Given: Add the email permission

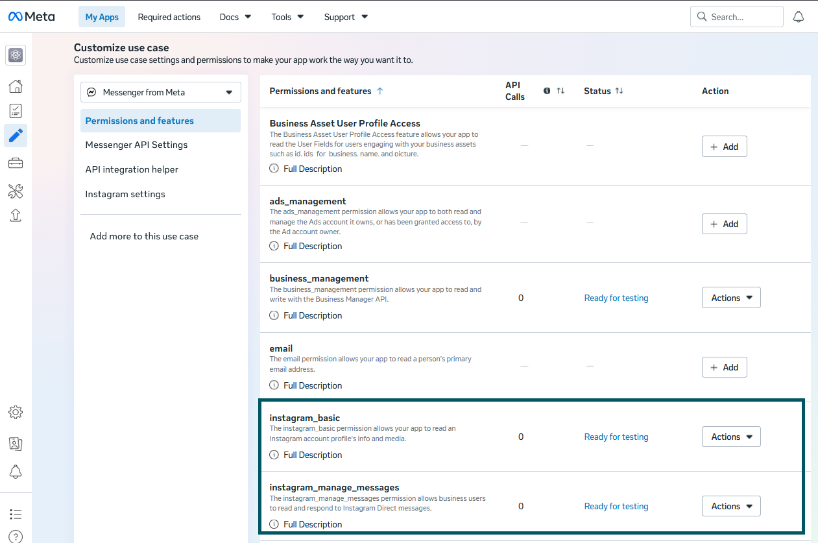Looking at the screenshot, I should pyautogui.click(x=725, y=367).
